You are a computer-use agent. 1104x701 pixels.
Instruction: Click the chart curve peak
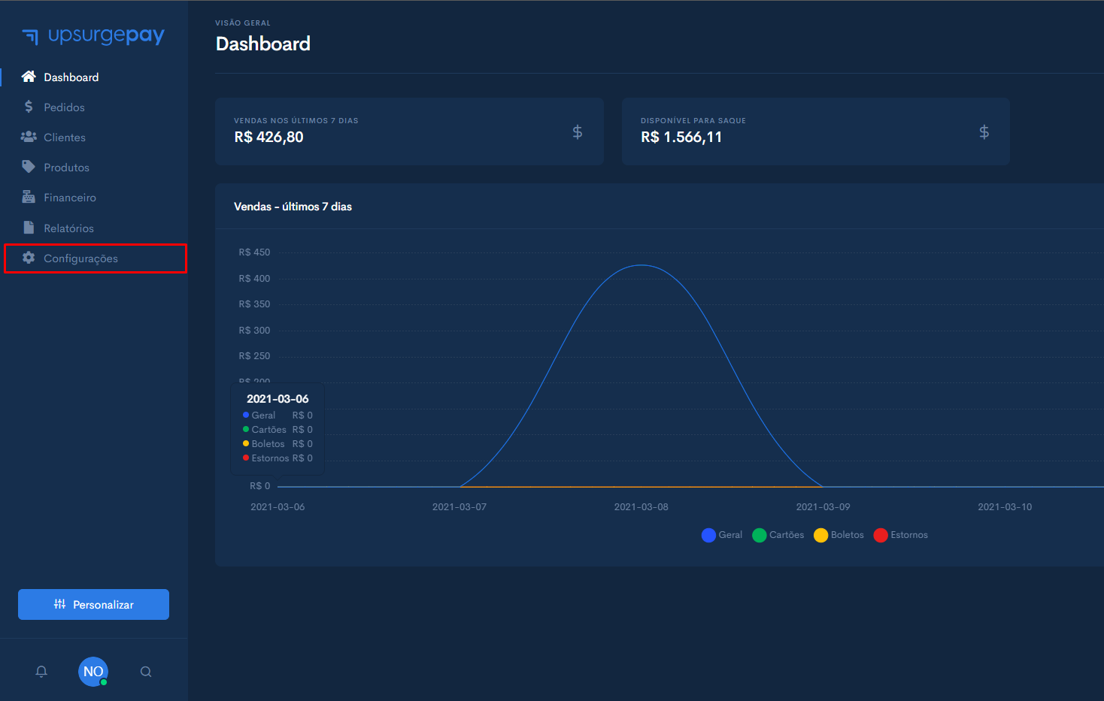tap(641, 265)
